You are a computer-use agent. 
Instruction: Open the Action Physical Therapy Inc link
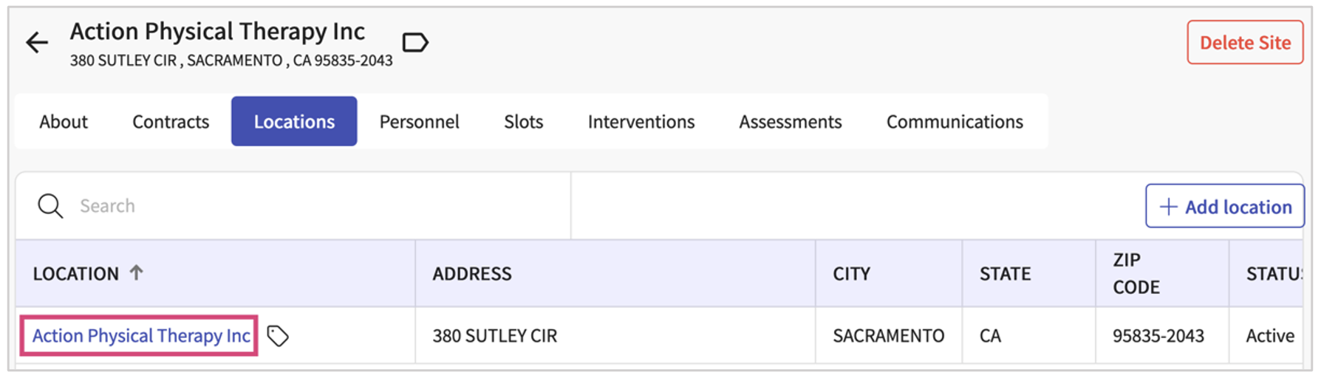point(141,336)
